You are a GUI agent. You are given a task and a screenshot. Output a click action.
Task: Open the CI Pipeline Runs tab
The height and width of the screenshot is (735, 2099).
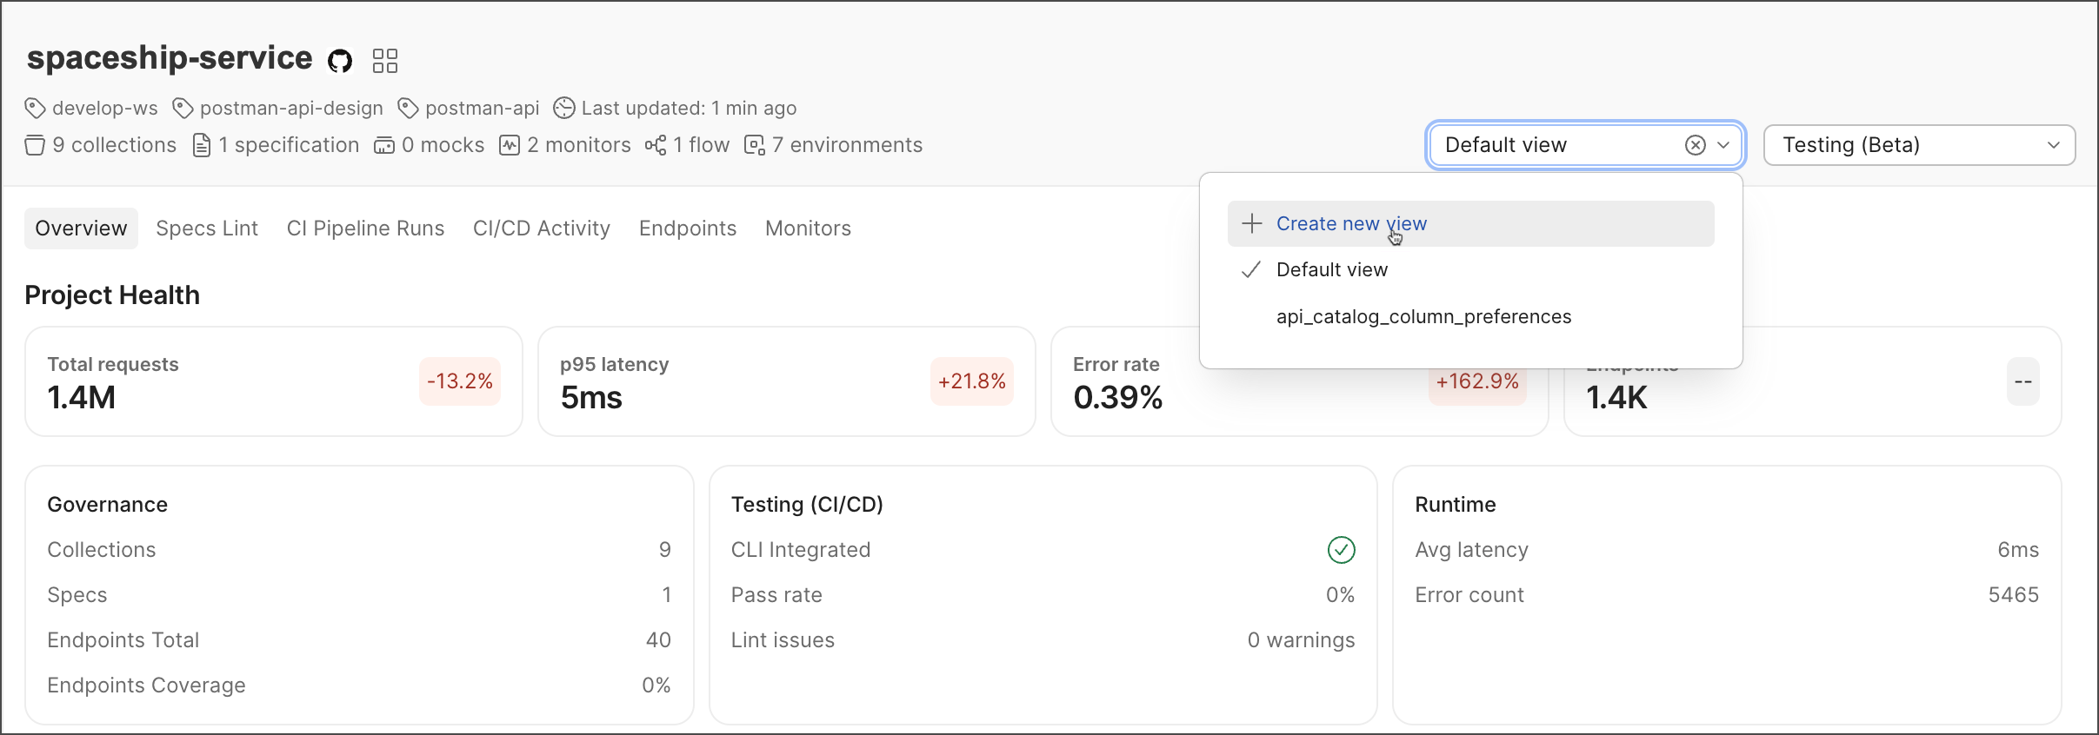(x=365, y=228)
